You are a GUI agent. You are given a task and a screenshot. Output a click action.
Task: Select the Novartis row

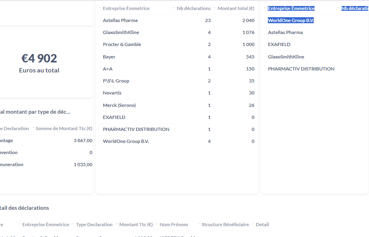(177, 93)
